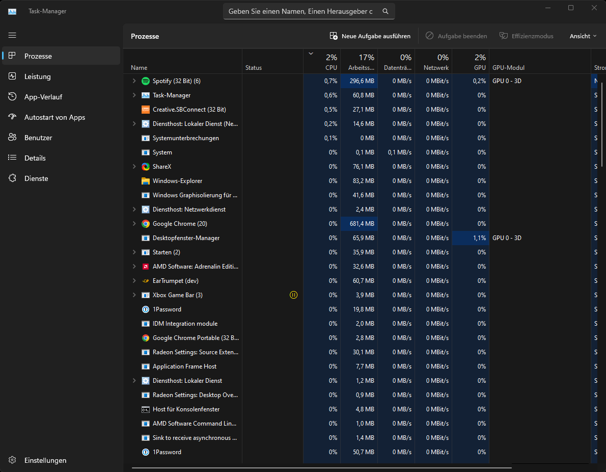Sort by the GPU-Modul column header
The image size is (606, 472).
pos(540,62)
